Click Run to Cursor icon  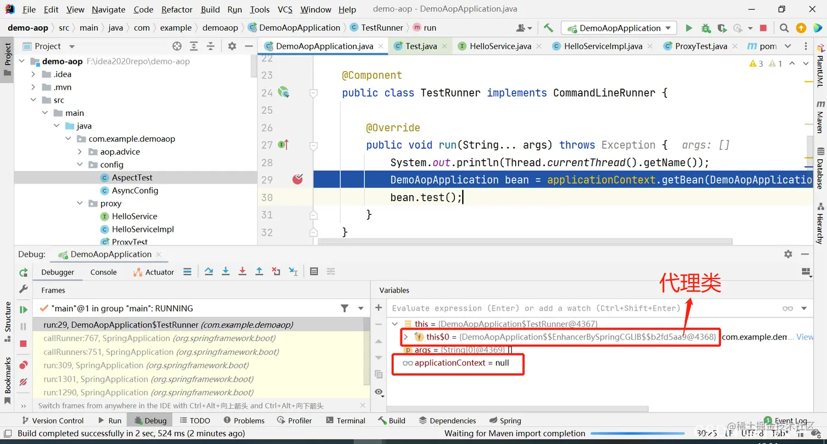[x=293, y=272]
